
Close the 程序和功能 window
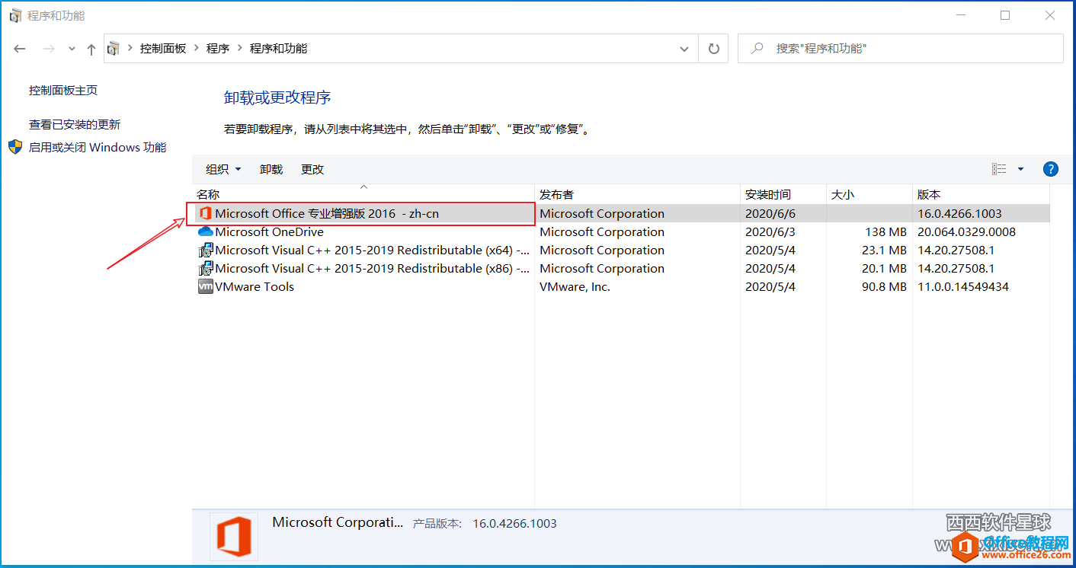(x=1050, y=15)
